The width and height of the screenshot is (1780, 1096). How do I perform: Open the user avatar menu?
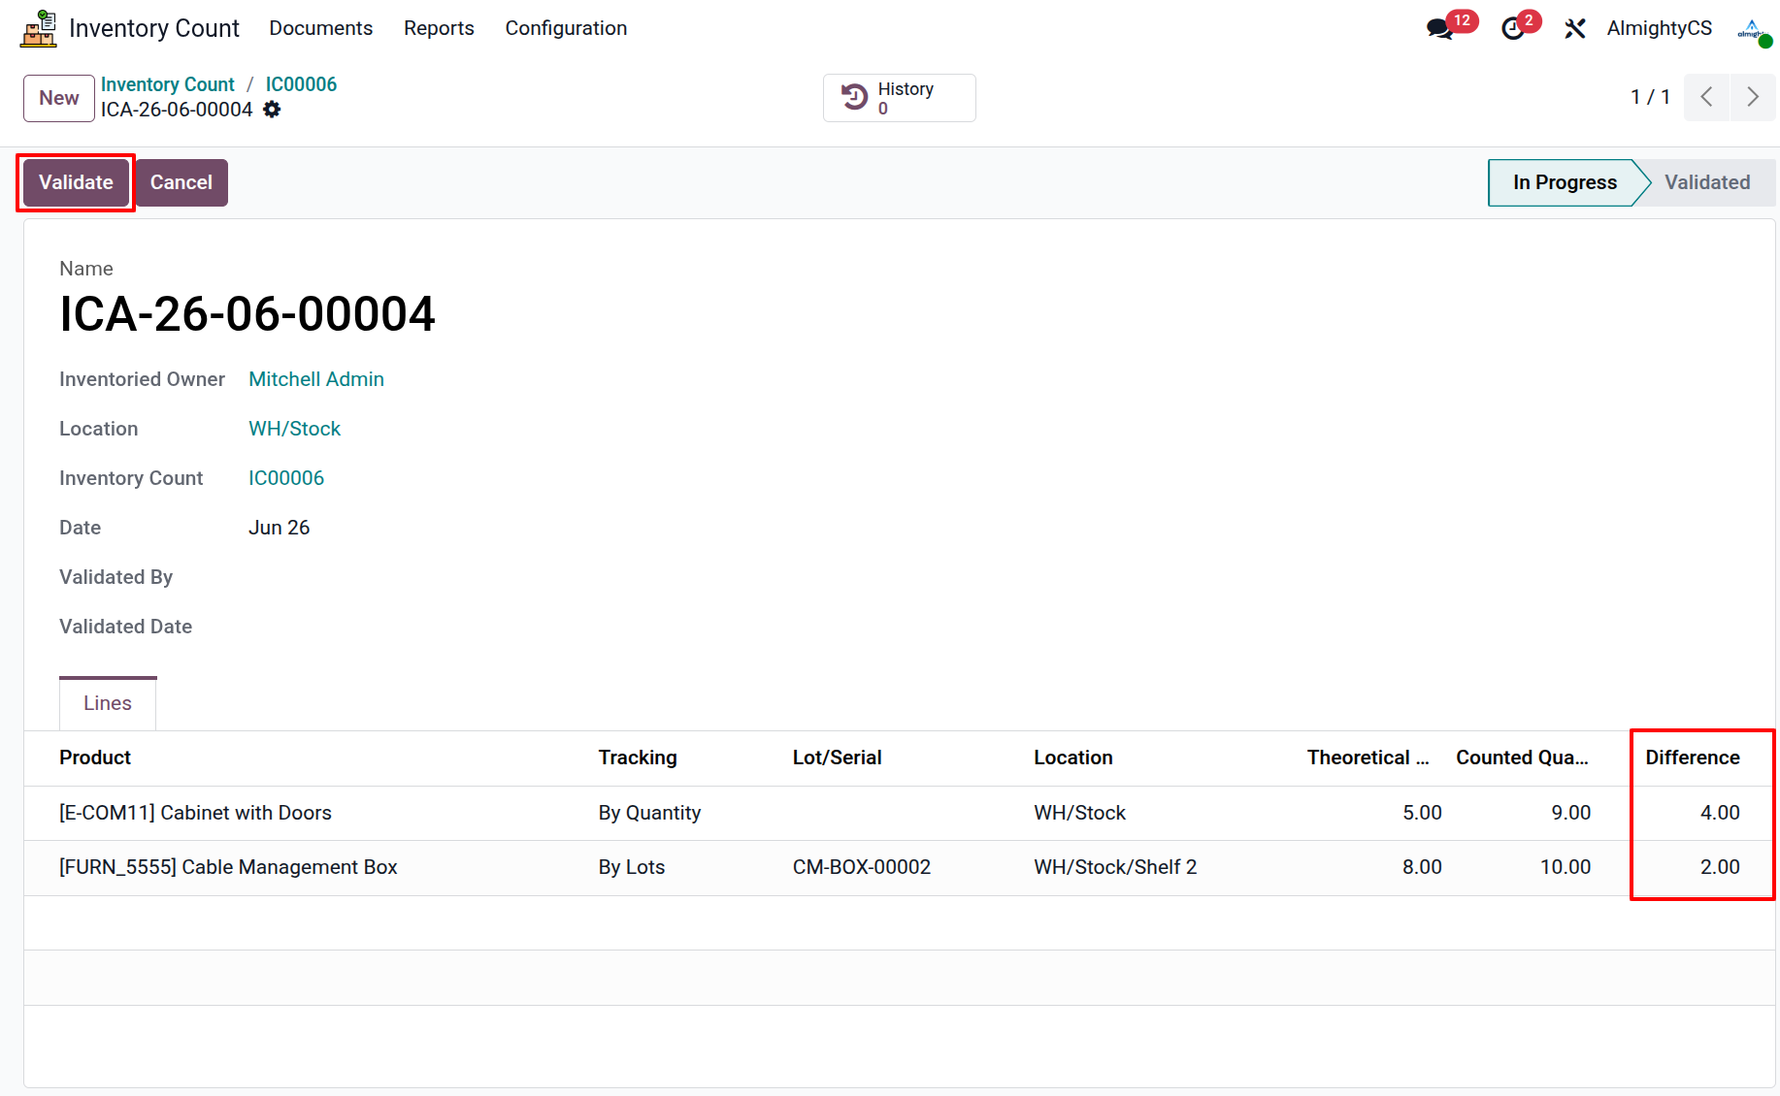tap(1755, 28)
